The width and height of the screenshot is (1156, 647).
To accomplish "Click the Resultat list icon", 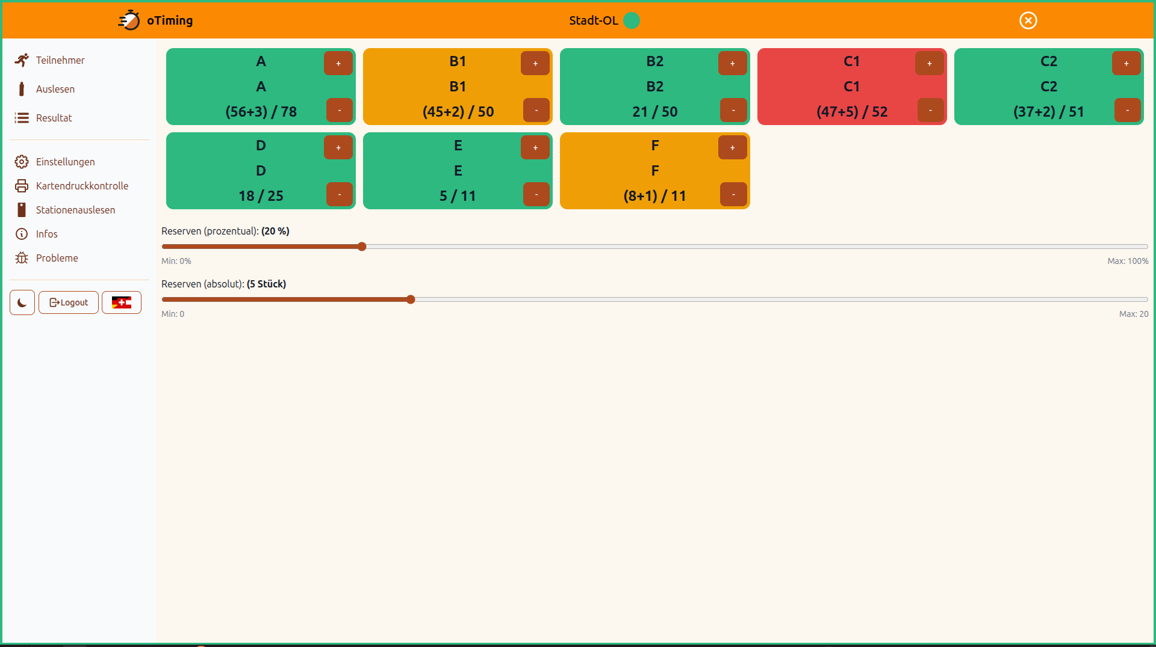I will click(x=22, y=118).
